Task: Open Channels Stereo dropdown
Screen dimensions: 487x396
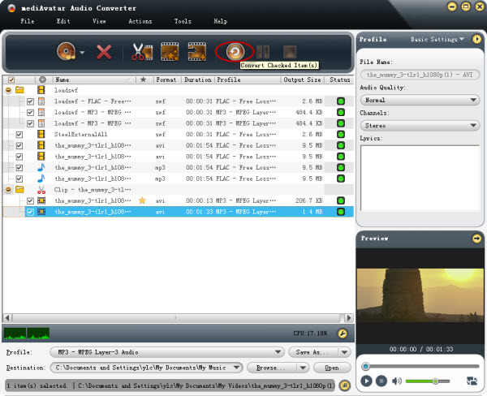Action: coord(420,126)
